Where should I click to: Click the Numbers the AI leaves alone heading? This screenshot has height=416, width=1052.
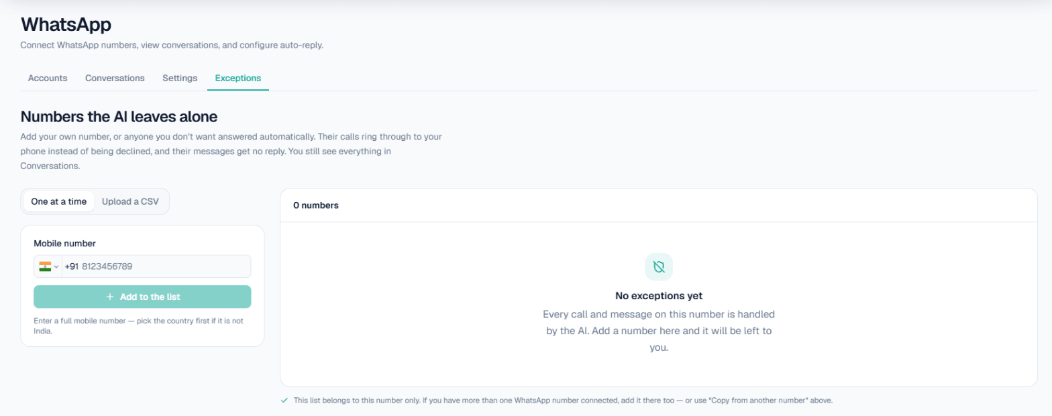pos(119,117)
